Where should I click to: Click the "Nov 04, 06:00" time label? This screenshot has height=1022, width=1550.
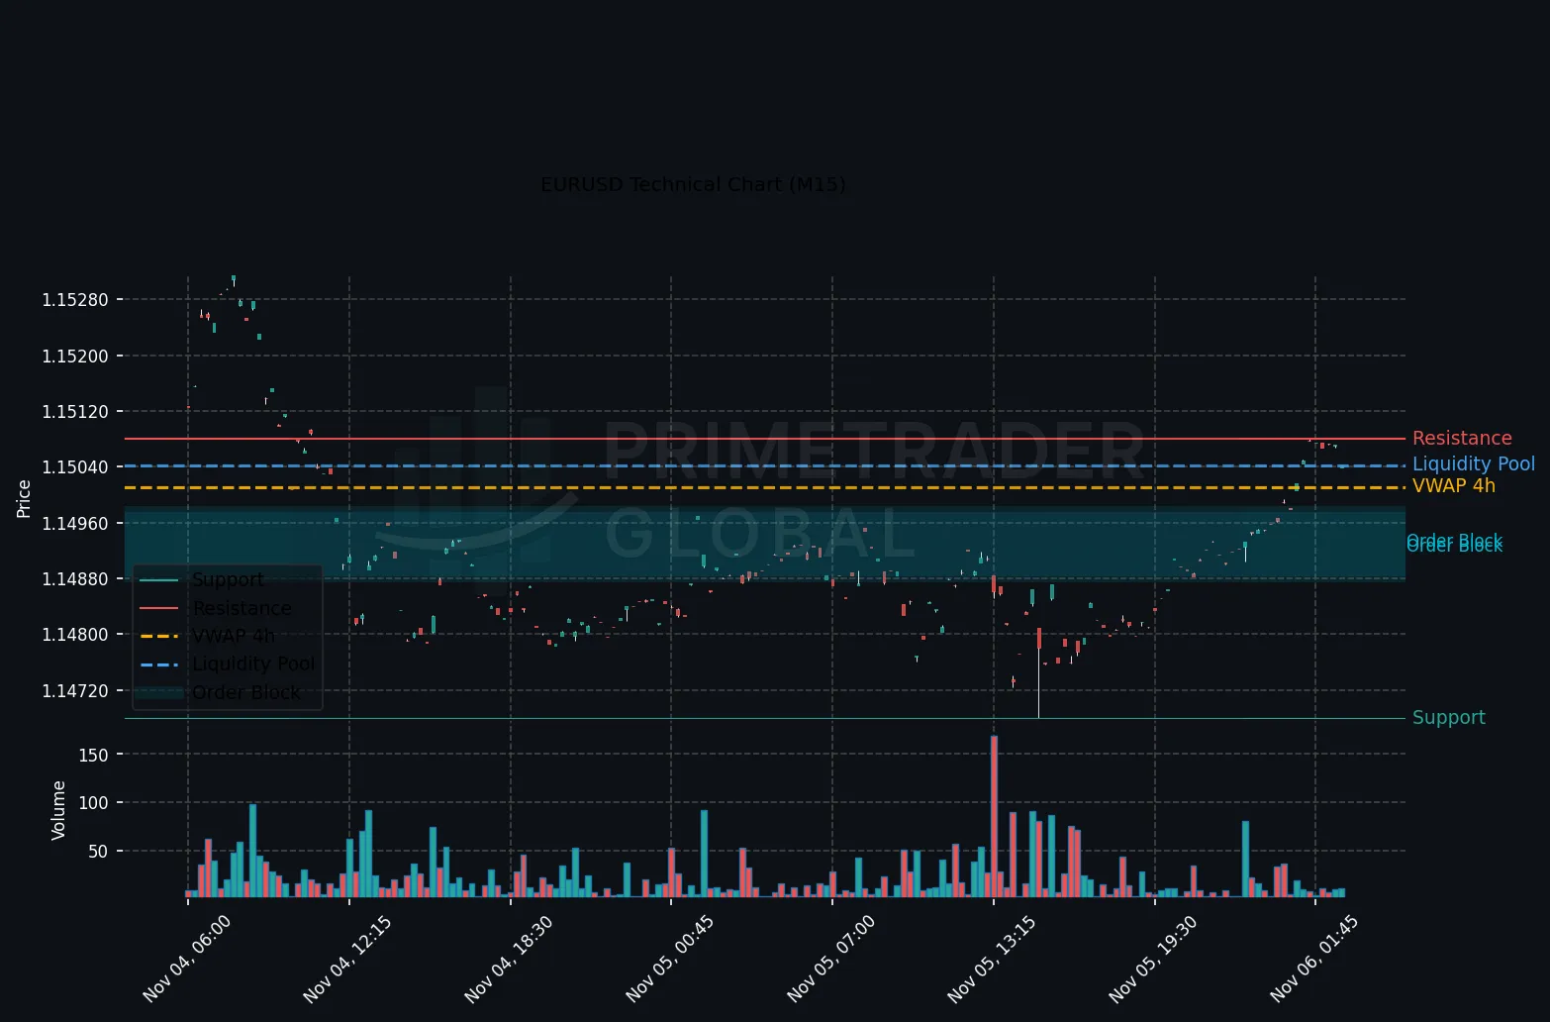click(x=188, y=959)
